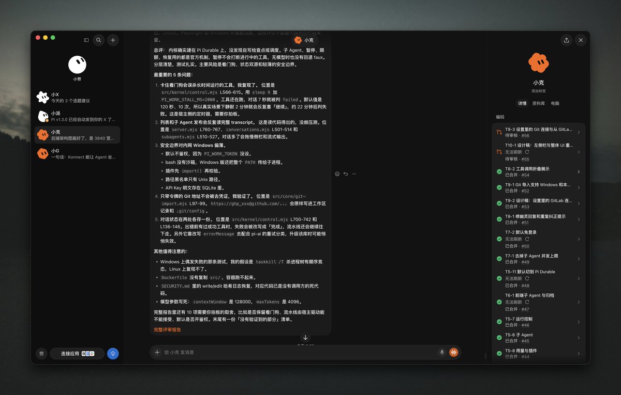Click merged checkmark of T9-2 设计稿 #53
Screen dimensions: 621x395
tap(499, 203)
